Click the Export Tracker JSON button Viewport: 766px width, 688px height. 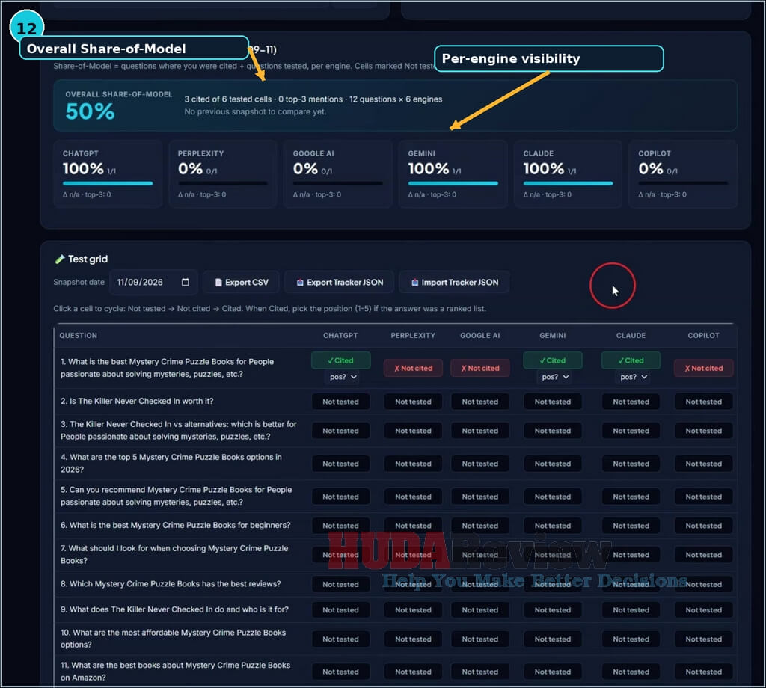[x=340, y=282]
